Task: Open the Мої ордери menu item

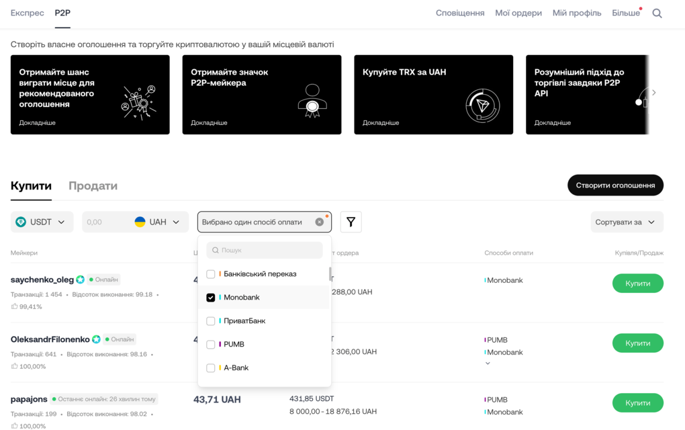Action: 518,13
